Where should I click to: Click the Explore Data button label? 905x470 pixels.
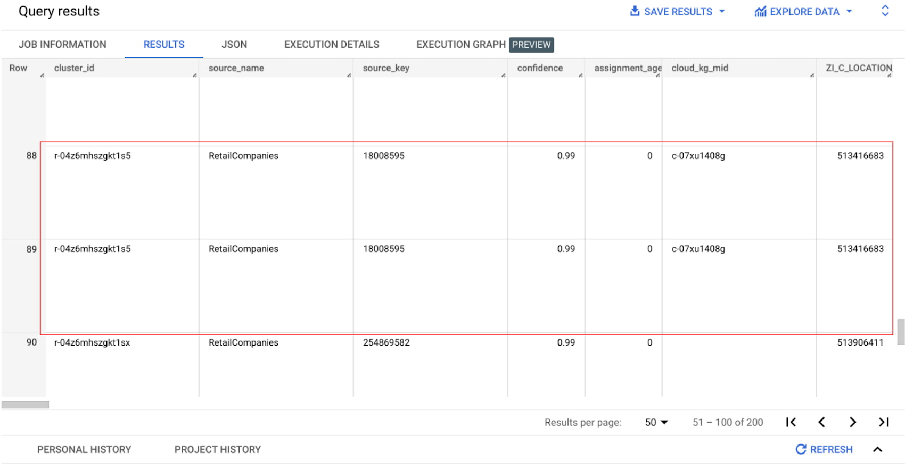[x=804, y=12]
